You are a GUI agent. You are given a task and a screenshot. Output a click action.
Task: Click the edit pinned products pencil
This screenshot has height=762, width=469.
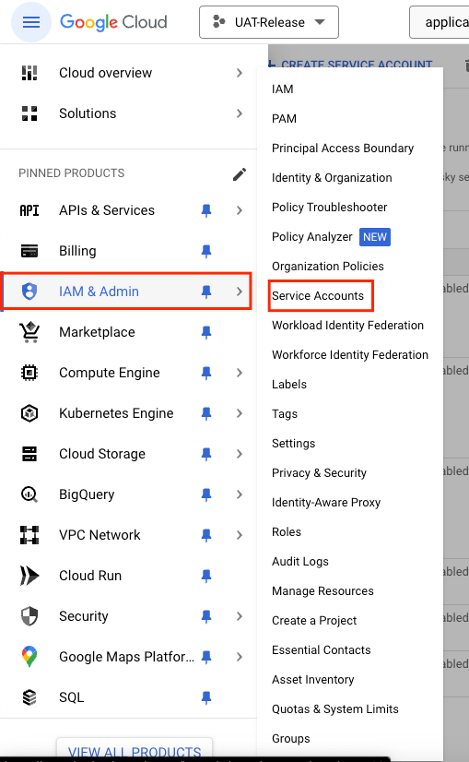pyautogui.click(x=240, y=174)
